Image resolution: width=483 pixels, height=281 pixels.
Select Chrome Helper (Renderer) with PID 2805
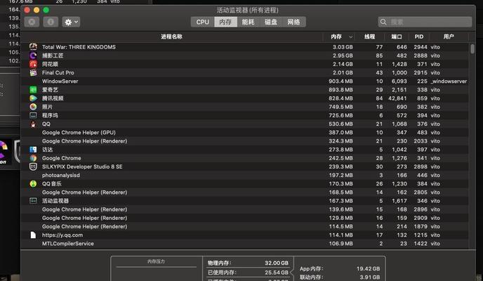click(245, 192)
